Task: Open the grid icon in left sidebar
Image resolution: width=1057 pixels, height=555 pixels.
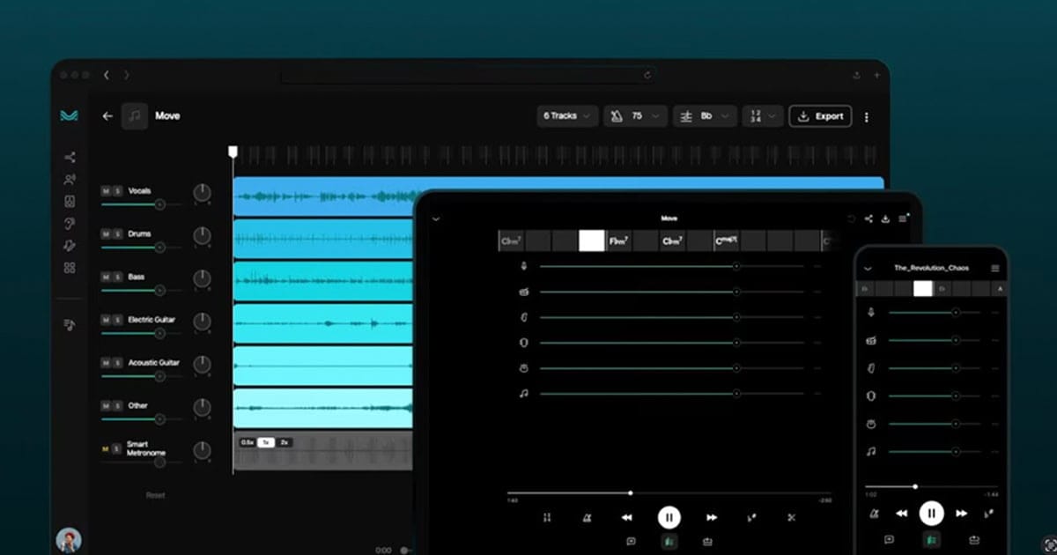Action: [70, 268]
